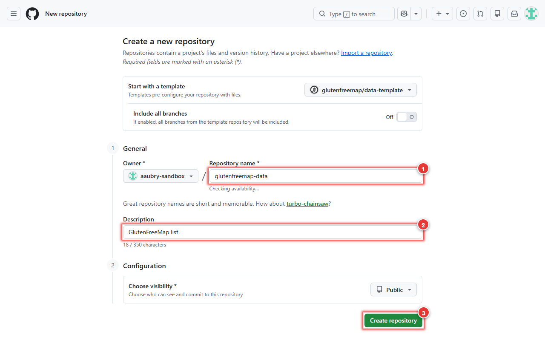The image size is (545, 340).
Task: Click the 18 / 350 characters counter
Action: (x=145, y=245)
